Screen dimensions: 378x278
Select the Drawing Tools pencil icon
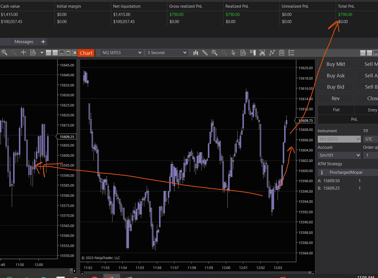(x=205, y=53)
